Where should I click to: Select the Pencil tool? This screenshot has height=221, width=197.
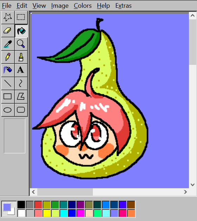pyautogui.click(x=8, y=57)
